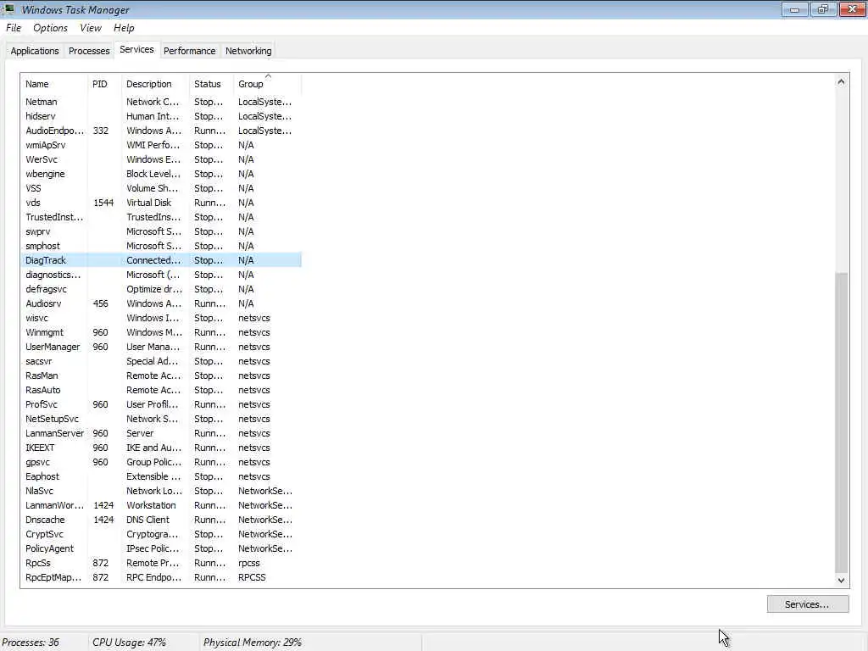The height and width of the screenshot is (651, 868).
Task: Switch to the Performance tab
Action: 189,51
